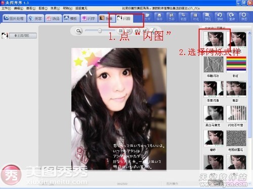Open the 闪字 flashing text tab

[x=89, y=18]
